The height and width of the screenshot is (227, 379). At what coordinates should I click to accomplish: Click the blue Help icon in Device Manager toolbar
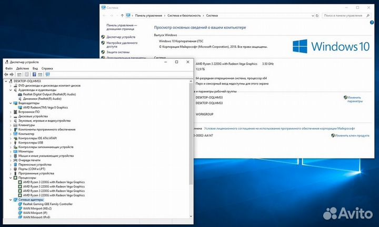34,75
